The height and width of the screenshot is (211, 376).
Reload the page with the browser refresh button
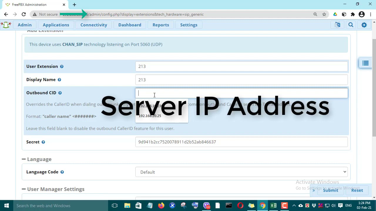click(x=23, y=14)
